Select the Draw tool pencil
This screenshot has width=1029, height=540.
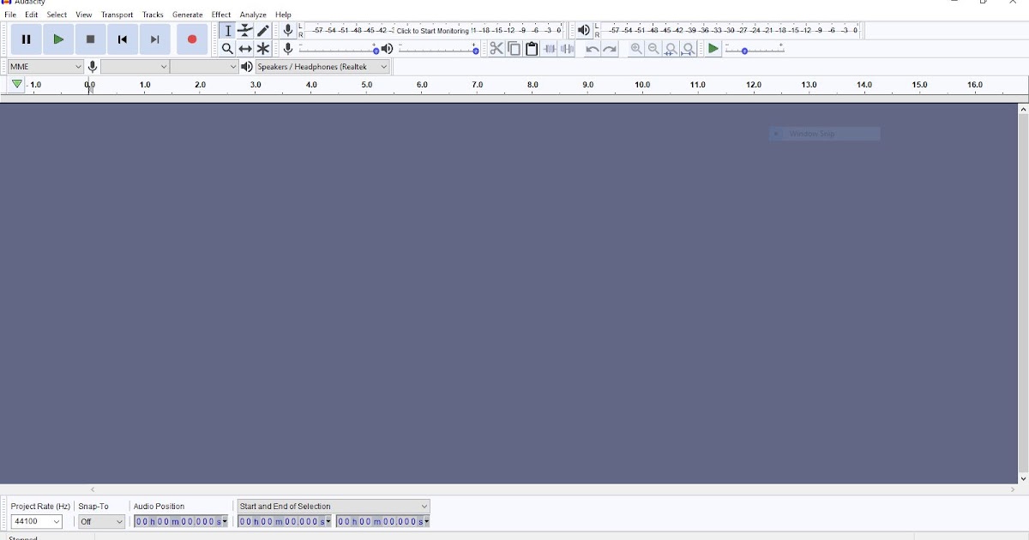262,30
